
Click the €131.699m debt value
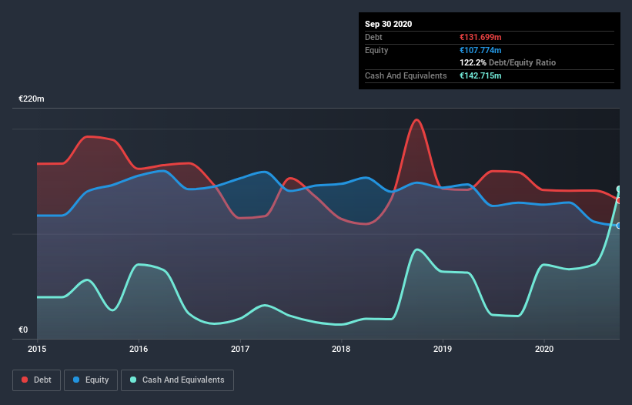point(480,37)
